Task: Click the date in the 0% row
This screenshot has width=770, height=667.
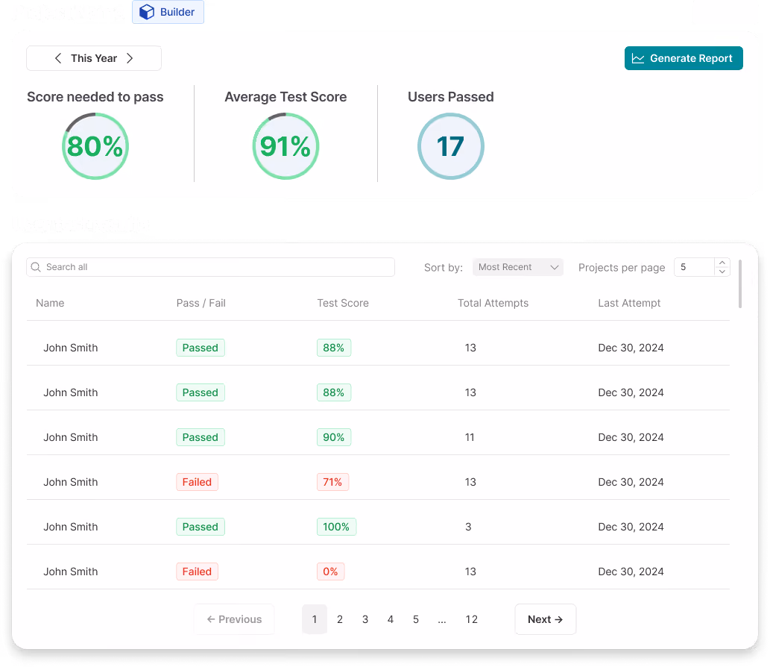Action: coord(631,572)
